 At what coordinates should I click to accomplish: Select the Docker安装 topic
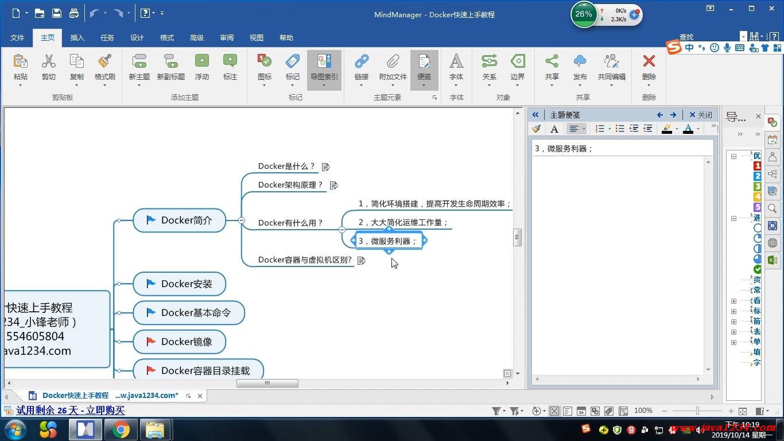coord(179,284)
